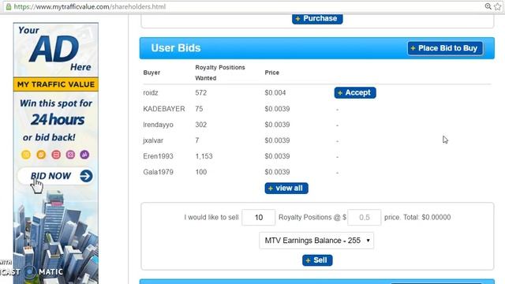Viewport: 505px width, 284px height.
Task: Open the view all bids button
Action: coord(286,188)
